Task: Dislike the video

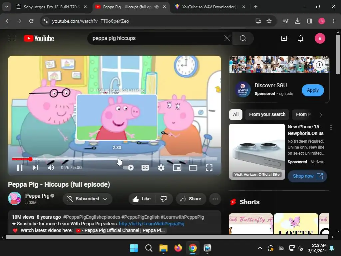Action: tap(164, 199)
